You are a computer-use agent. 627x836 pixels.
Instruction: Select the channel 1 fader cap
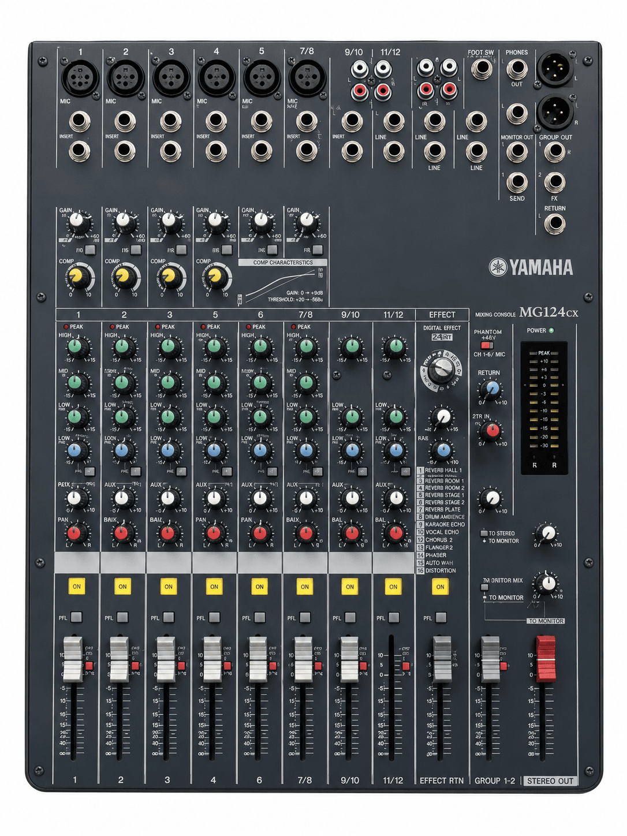[x=73, y=659]
